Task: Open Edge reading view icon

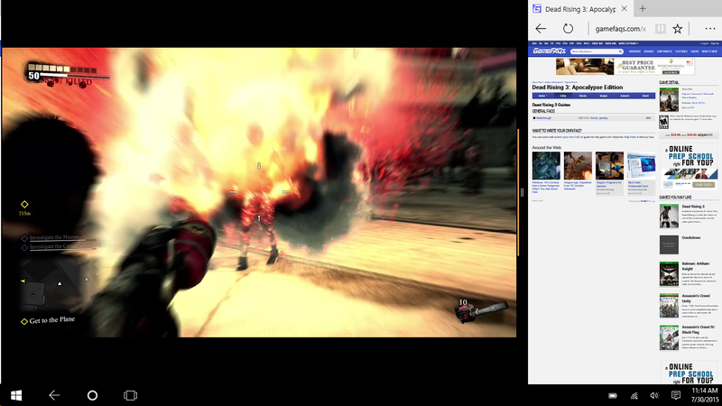Action: [x=661, y=29]
